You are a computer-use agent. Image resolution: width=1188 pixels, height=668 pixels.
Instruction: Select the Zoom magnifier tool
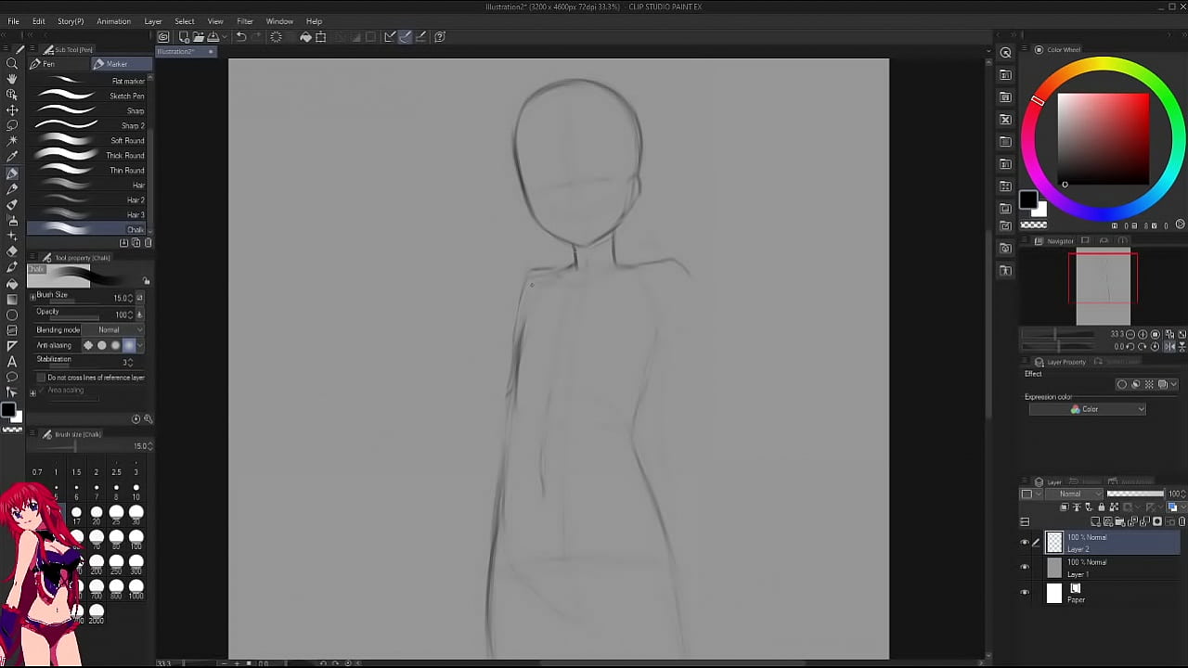coord(12,64)
